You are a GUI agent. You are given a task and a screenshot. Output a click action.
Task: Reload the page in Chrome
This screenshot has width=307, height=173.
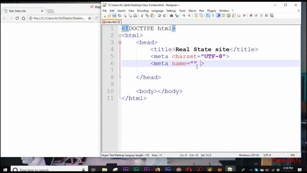17,18
